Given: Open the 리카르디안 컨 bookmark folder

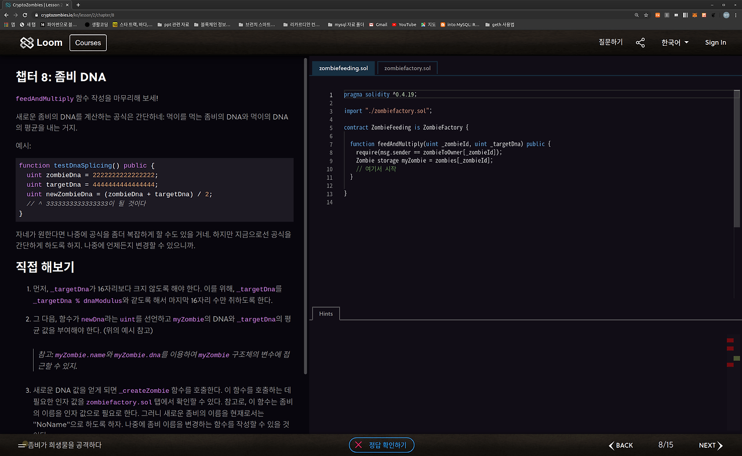Looking at the screenshot, I should click(301, 24).
